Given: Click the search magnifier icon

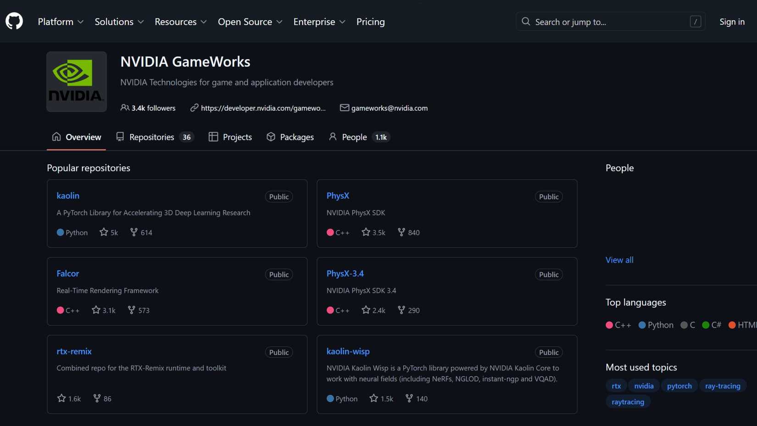Looking at the screenshot, I should [x=526, y=22].
